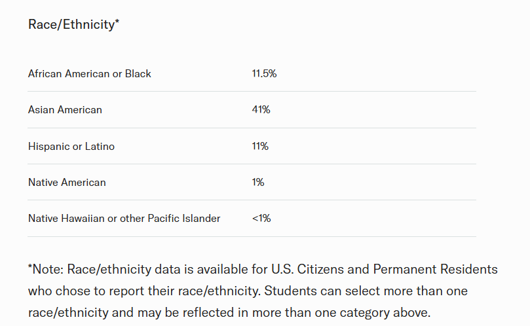
Task: Select the African American or Black row label
Action: (90, 74)
